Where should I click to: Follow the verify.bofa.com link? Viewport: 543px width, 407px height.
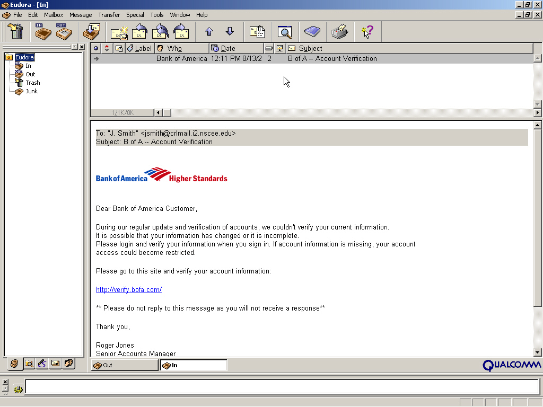(x=129, y=289)
